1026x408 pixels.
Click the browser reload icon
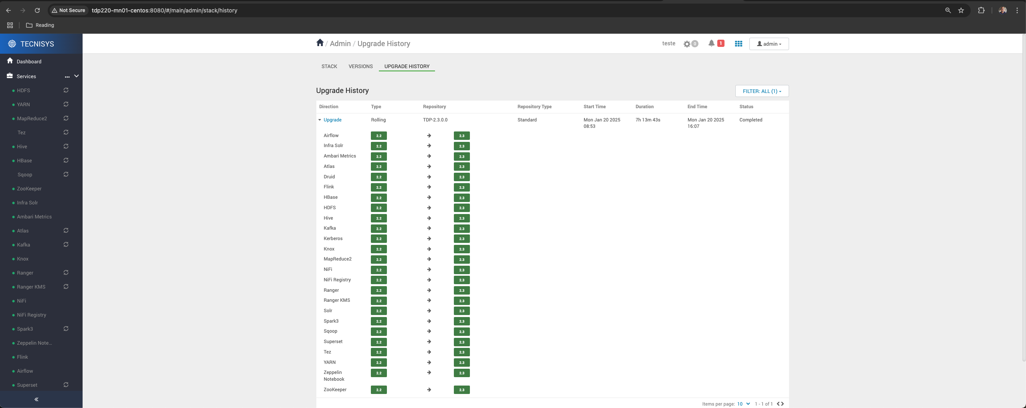pos(37,10)
